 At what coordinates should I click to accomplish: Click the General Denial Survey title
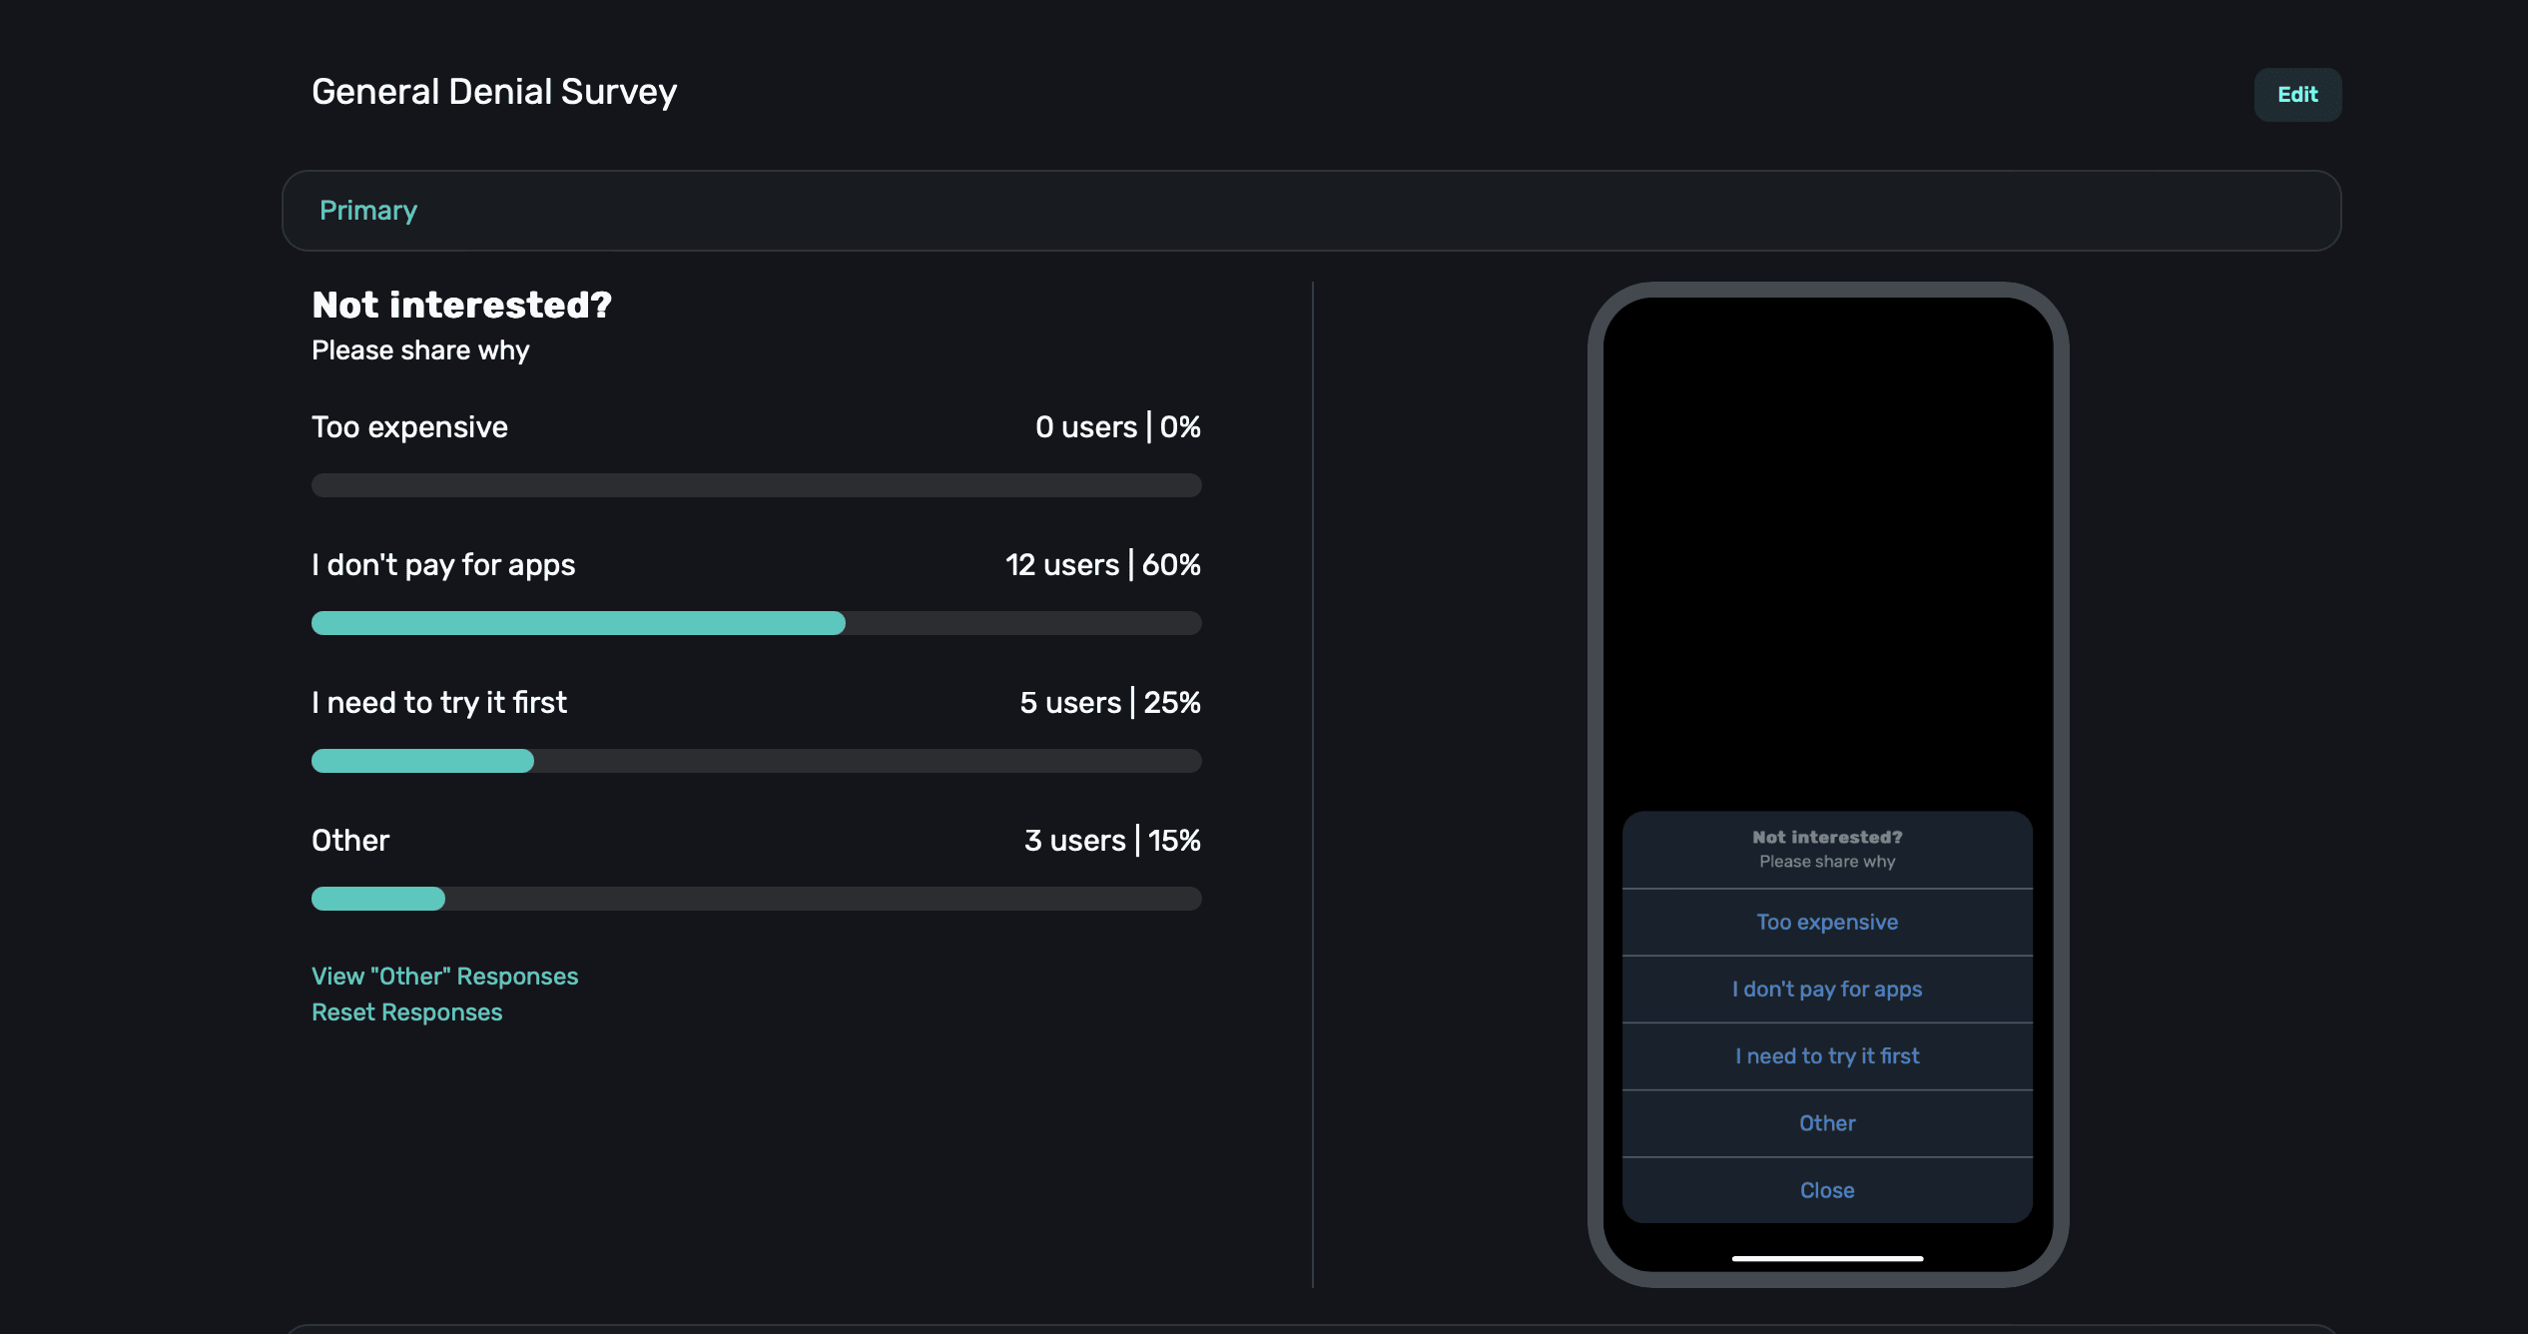point(494,92)
